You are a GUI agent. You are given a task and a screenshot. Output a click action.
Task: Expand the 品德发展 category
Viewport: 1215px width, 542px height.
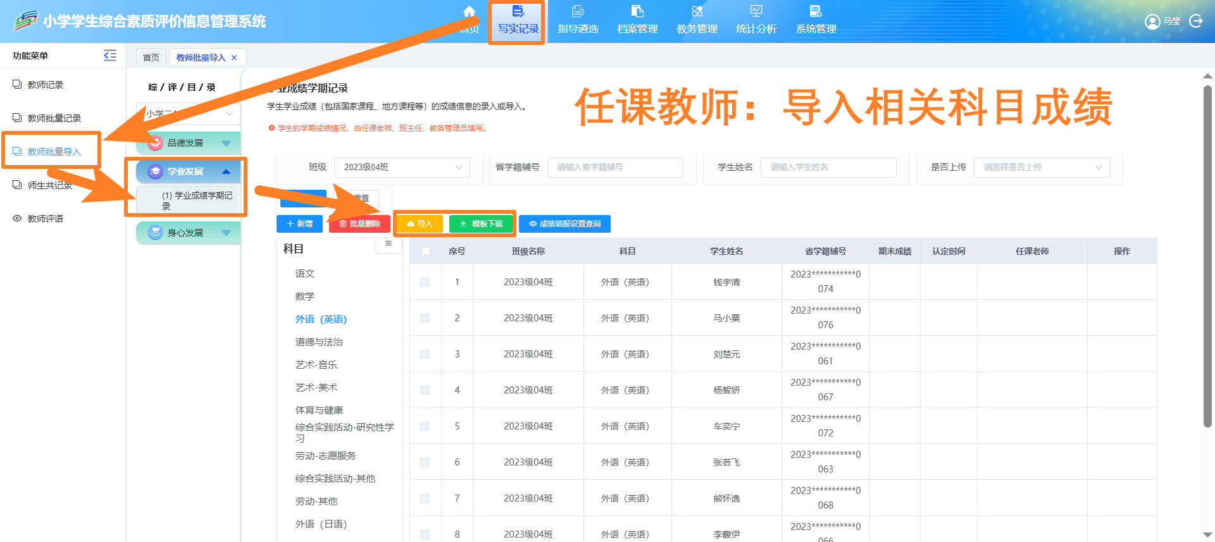coord(189,143)
